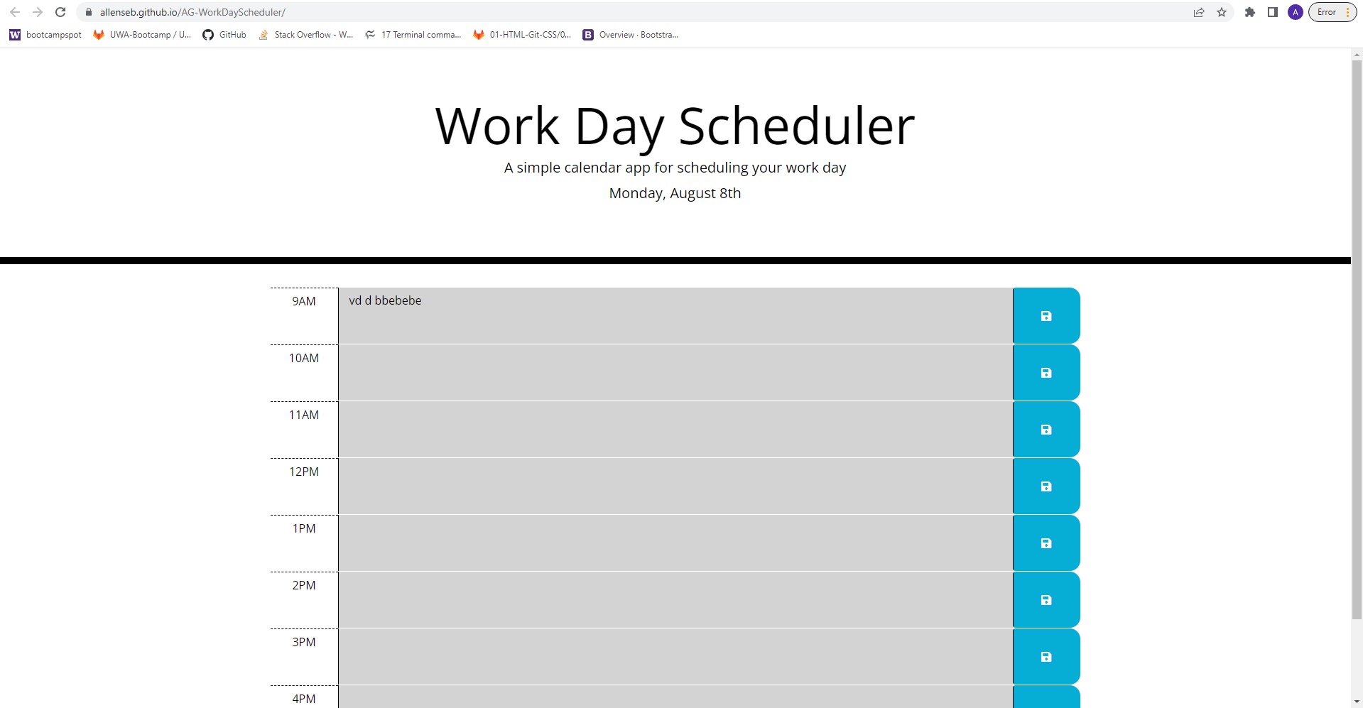Viewport: 1363px width, 708px height.
Task: Save the 10AM time block
Action: tap(1045, 372)
